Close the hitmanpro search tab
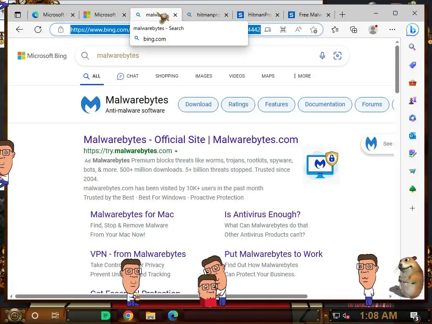Viewport: 432px width, 324px height. coord(226,15)
